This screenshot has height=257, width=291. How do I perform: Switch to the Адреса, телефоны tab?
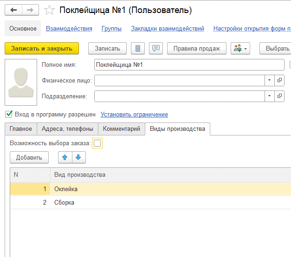[x=67, y=129]
